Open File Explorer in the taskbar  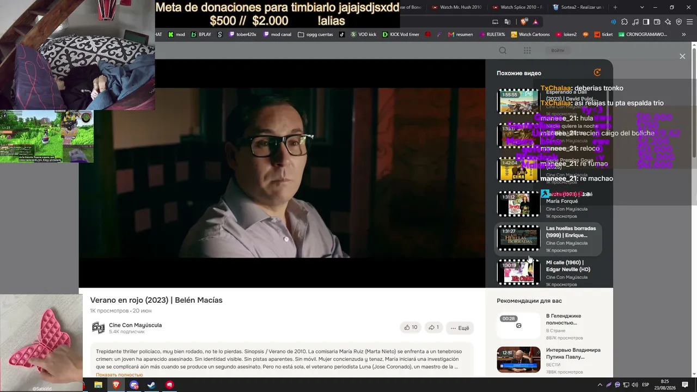click(x=98, y=385)
